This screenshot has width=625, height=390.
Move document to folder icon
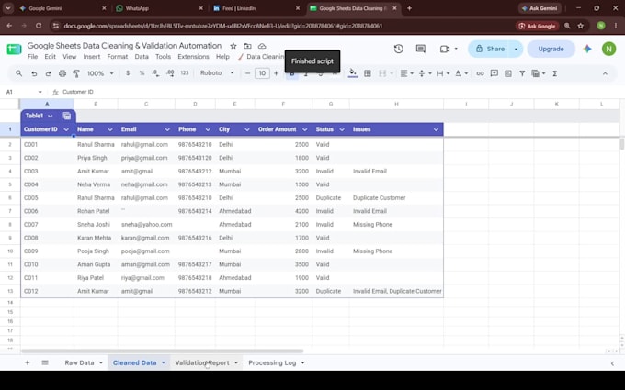[247, 46]
